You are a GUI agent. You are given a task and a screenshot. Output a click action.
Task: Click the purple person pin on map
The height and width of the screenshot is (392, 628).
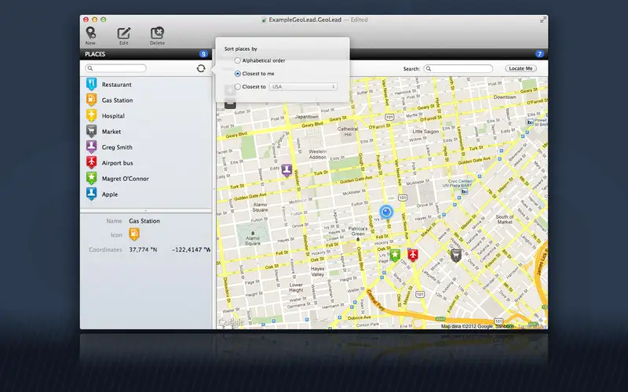(x=287, y=170)
